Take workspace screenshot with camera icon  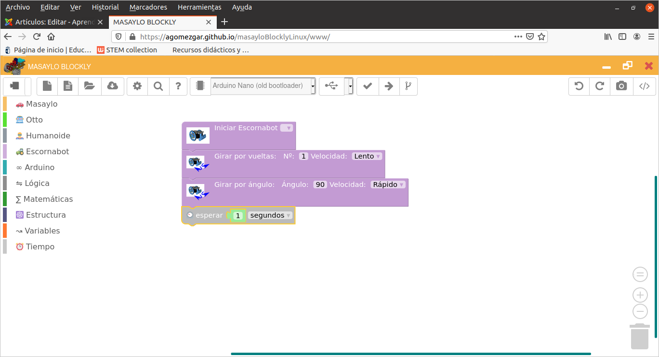click(x=621, y=86)
